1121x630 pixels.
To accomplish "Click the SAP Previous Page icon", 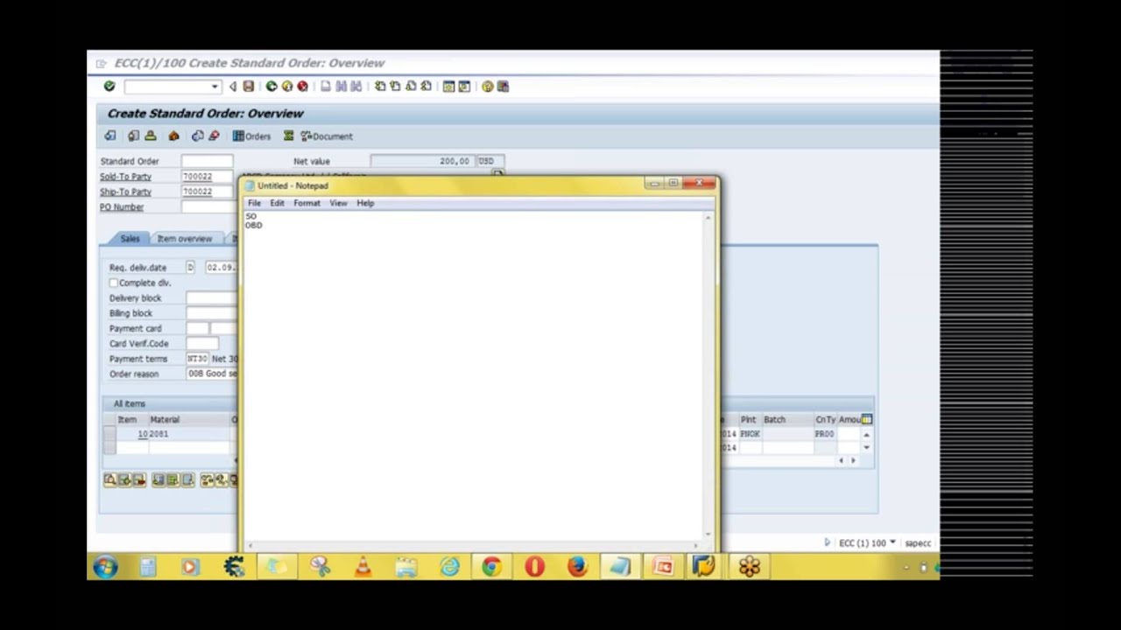I will click(395, 87).
